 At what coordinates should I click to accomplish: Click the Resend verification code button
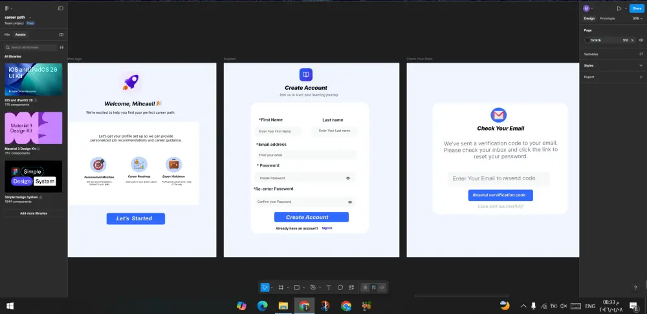[x=501, y=195]
